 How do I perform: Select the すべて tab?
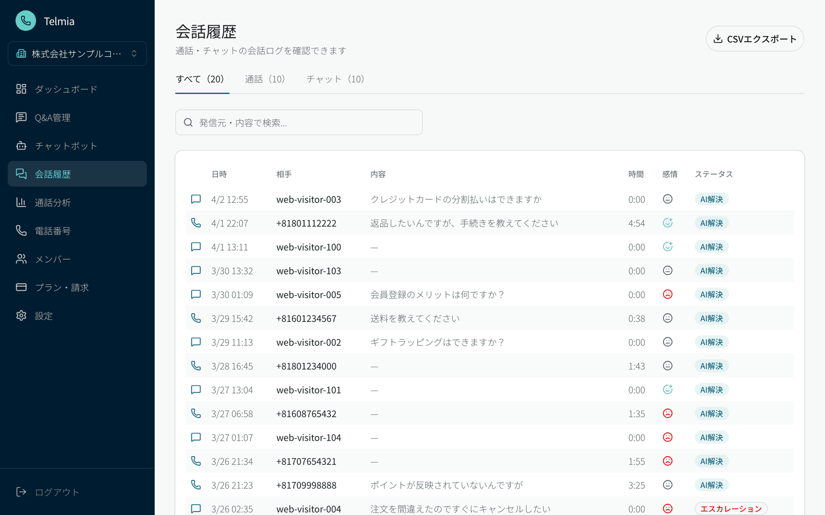pos(202,79)
